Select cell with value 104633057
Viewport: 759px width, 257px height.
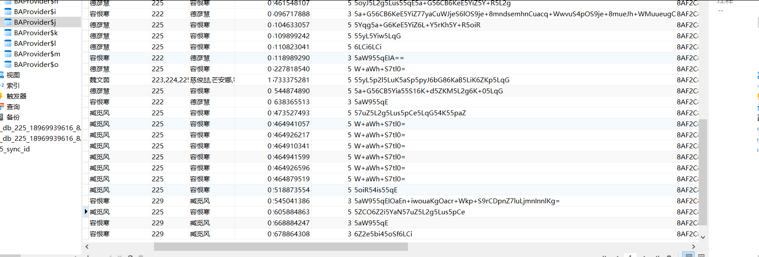292,25
